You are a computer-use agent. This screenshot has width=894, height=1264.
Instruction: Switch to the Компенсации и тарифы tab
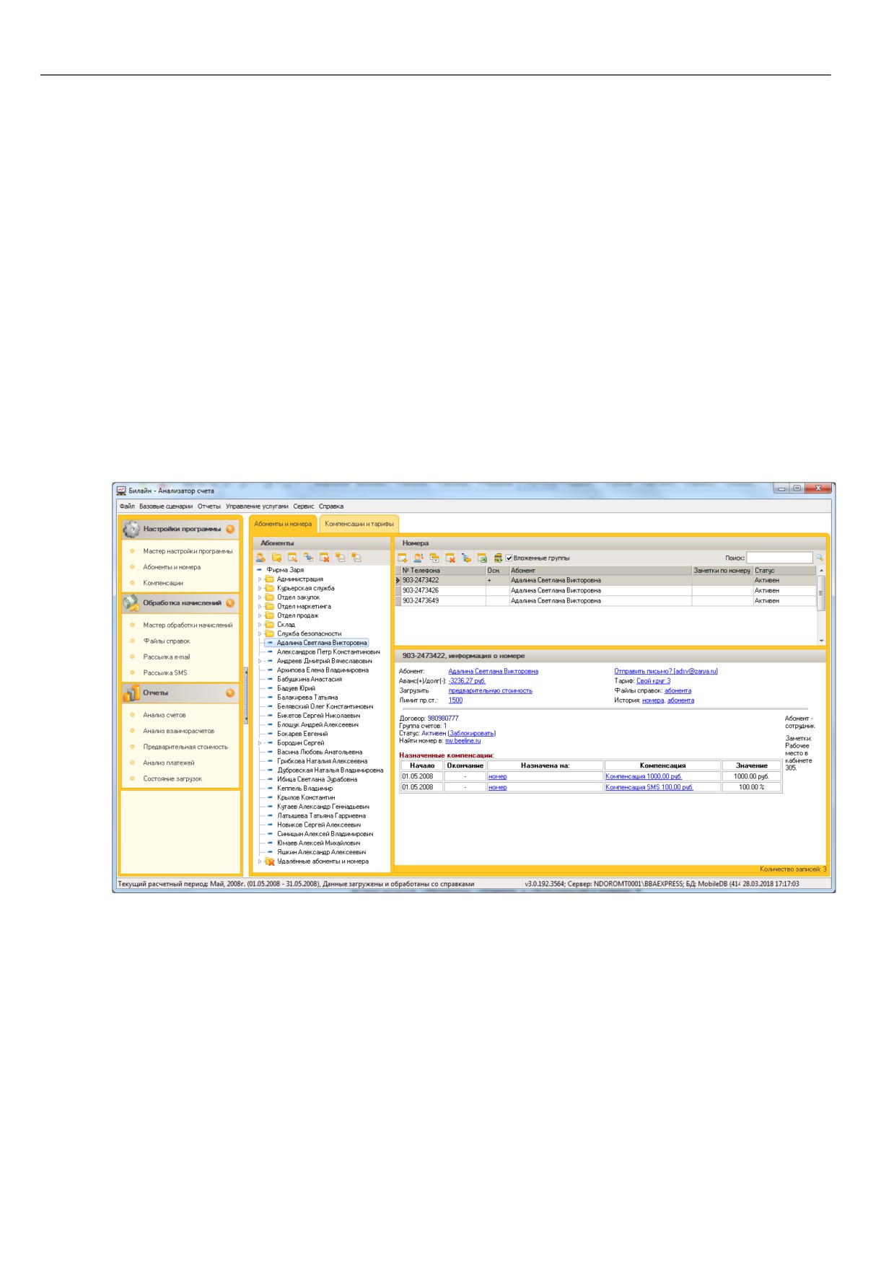click(359, 525)
